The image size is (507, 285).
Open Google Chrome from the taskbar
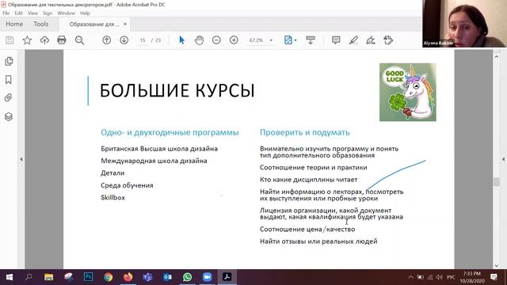pyautogui.click(x=108, y=277)
